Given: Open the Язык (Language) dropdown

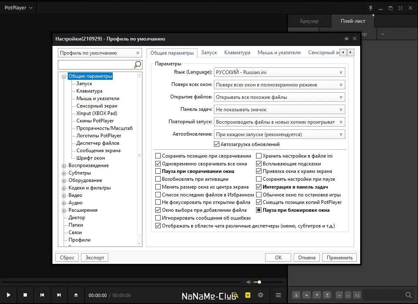Looking at the screenshot, I should (280, 72).
